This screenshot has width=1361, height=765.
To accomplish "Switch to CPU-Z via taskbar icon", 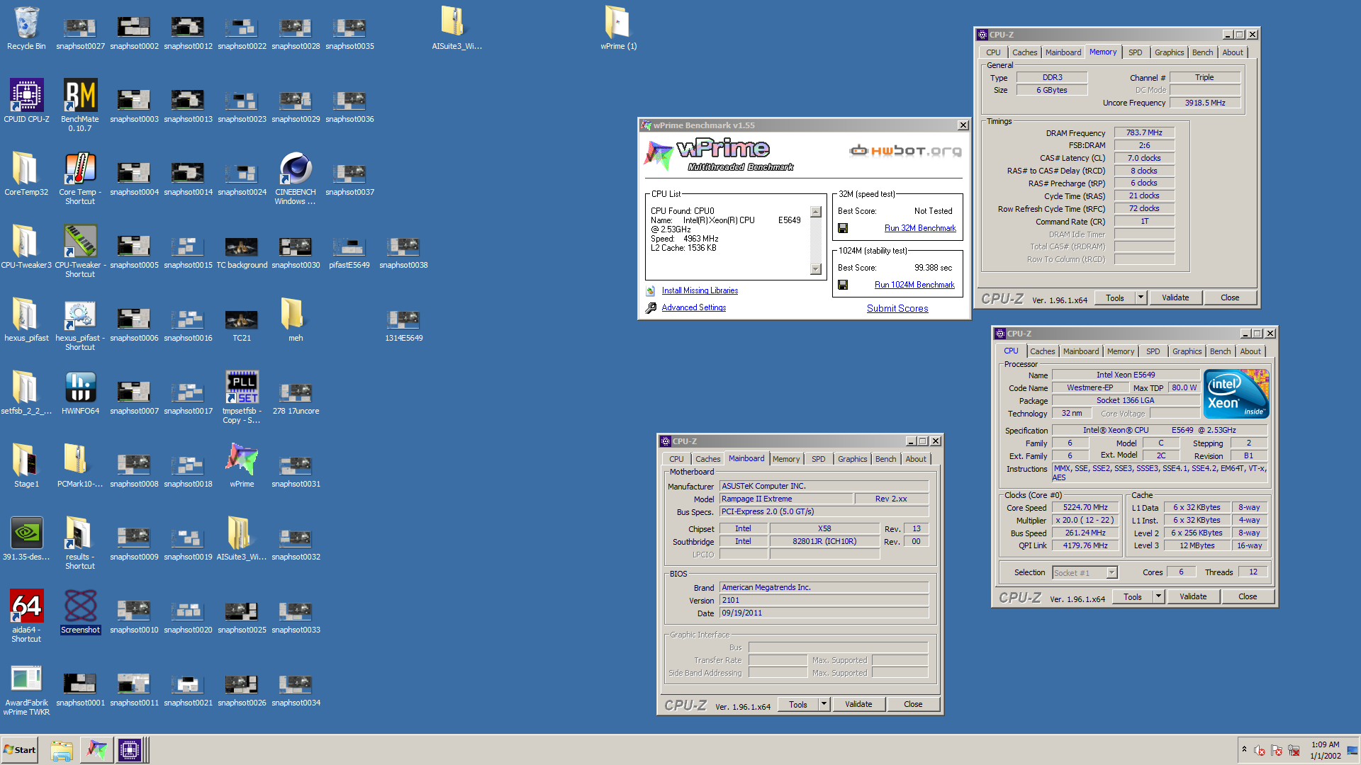I will tap(130, 750).
